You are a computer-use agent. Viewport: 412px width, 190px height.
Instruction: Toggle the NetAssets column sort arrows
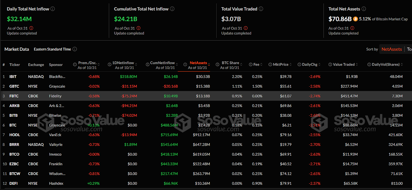coord(209,64)
